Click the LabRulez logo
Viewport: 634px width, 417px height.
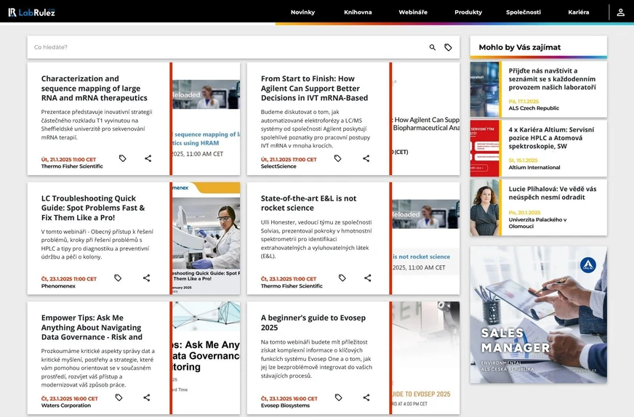pos(31,12)
